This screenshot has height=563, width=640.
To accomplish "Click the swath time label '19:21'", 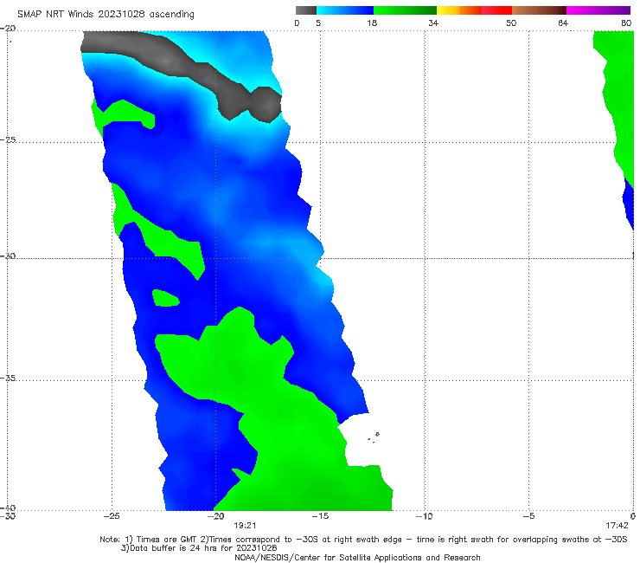I will click(245, 526).
